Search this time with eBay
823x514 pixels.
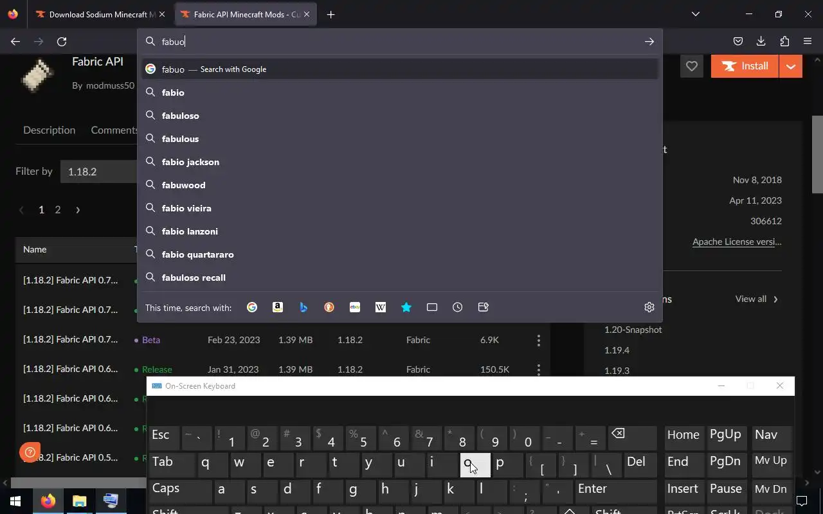tap(355, 307)
